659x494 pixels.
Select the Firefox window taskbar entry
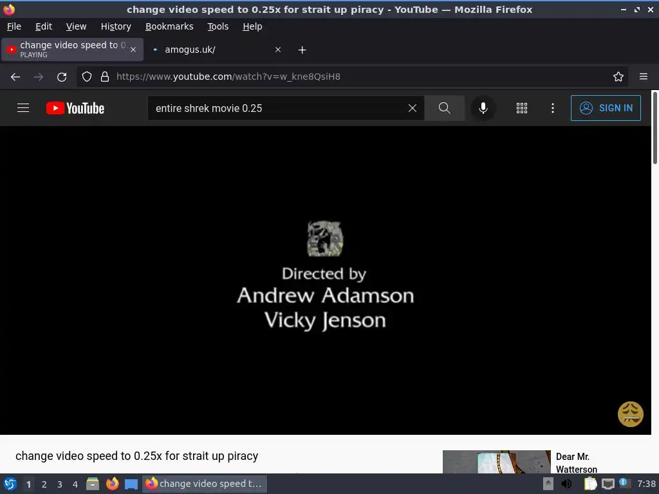205,484
